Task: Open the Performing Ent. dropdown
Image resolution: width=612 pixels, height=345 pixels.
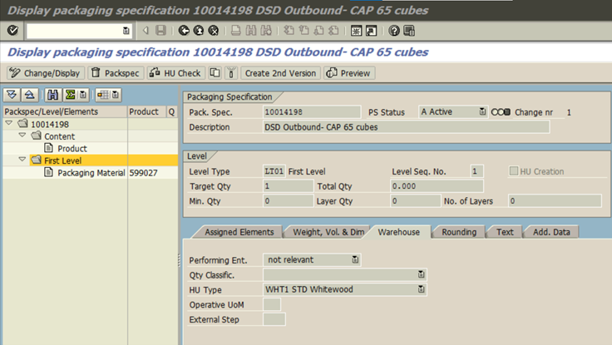Action: (x=356, y=259)
